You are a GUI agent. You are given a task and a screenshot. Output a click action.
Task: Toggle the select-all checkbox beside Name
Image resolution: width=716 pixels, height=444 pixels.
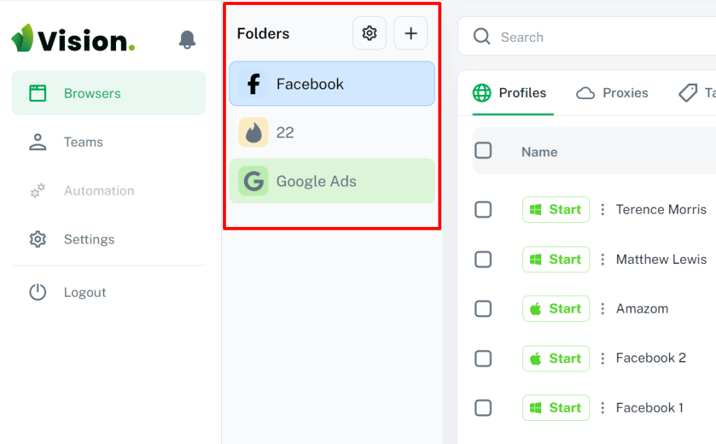pos(483,150)
